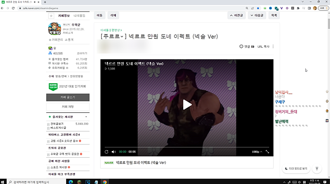The width and height of the screenshot is (330, 184).
Task: Open the 통계 statistics link
Action: (69, 40)
